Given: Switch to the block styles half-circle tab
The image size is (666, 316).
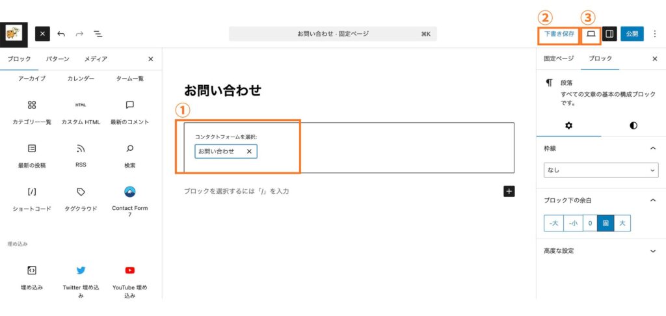Looking at the screenshot, I should tap(633, 125).
